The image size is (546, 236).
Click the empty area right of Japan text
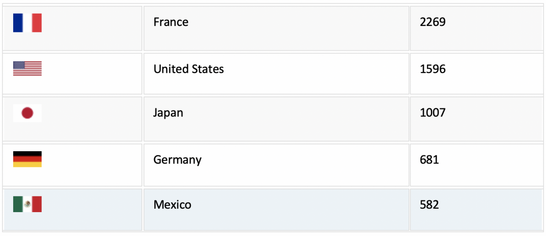(296, 119)
